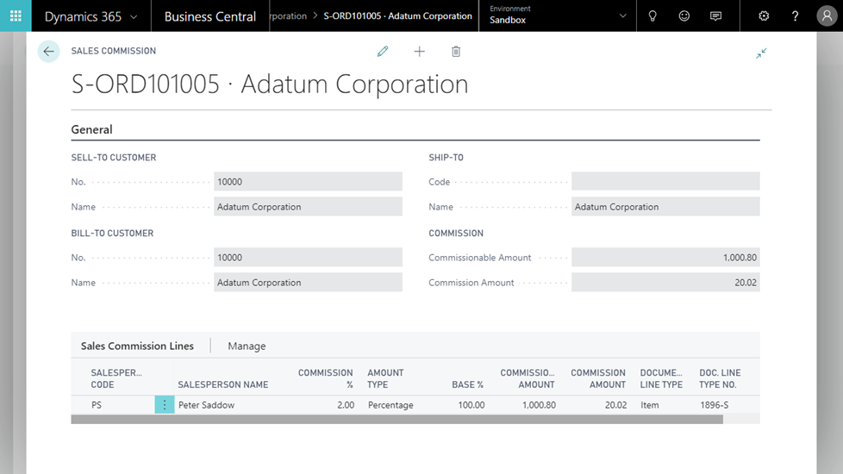Open the app launcher waffle menu
Screen dimensions: 843x474
pyautogui.click(x=16, y=16)
